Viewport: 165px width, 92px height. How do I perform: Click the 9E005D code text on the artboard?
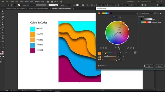40,50
